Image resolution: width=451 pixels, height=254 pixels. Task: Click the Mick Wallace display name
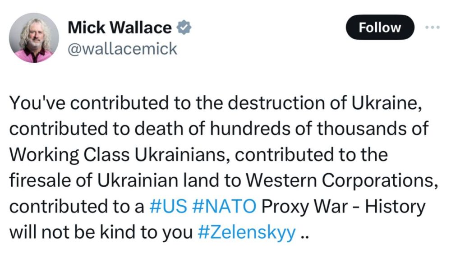click(x=120, y=28)
